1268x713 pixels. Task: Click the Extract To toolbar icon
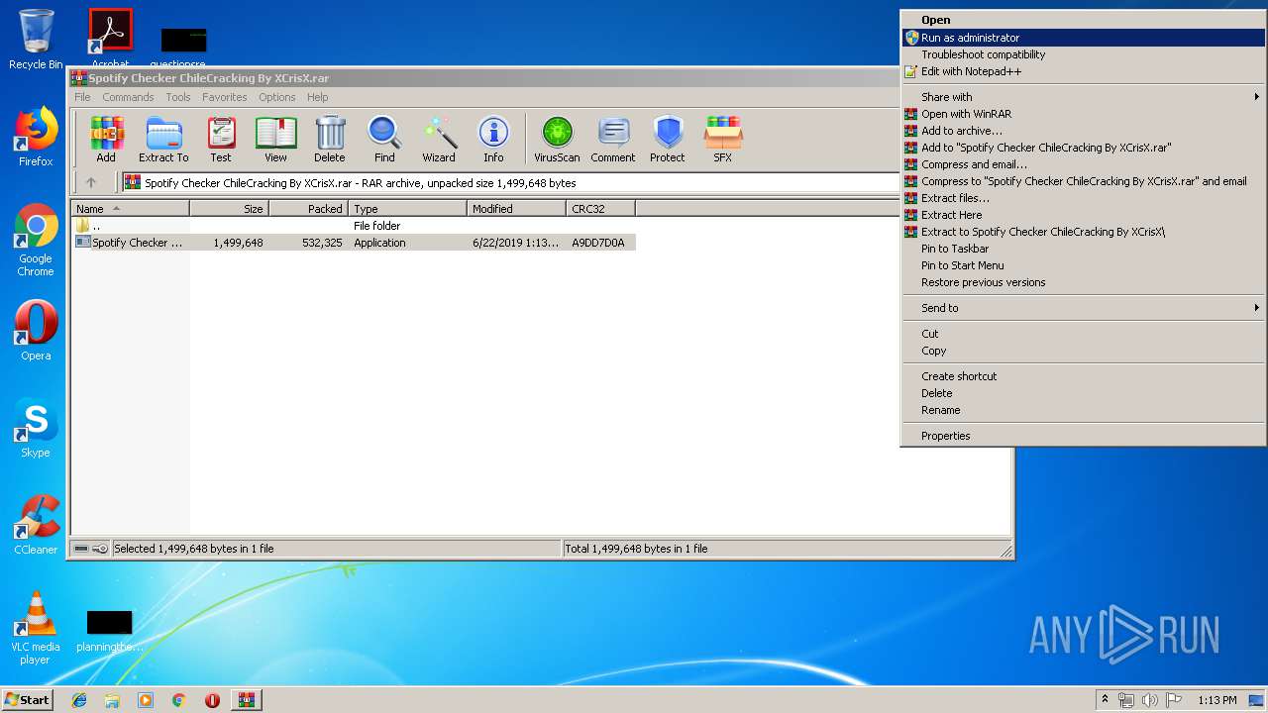pyautogui.click(x=163, y=139)
